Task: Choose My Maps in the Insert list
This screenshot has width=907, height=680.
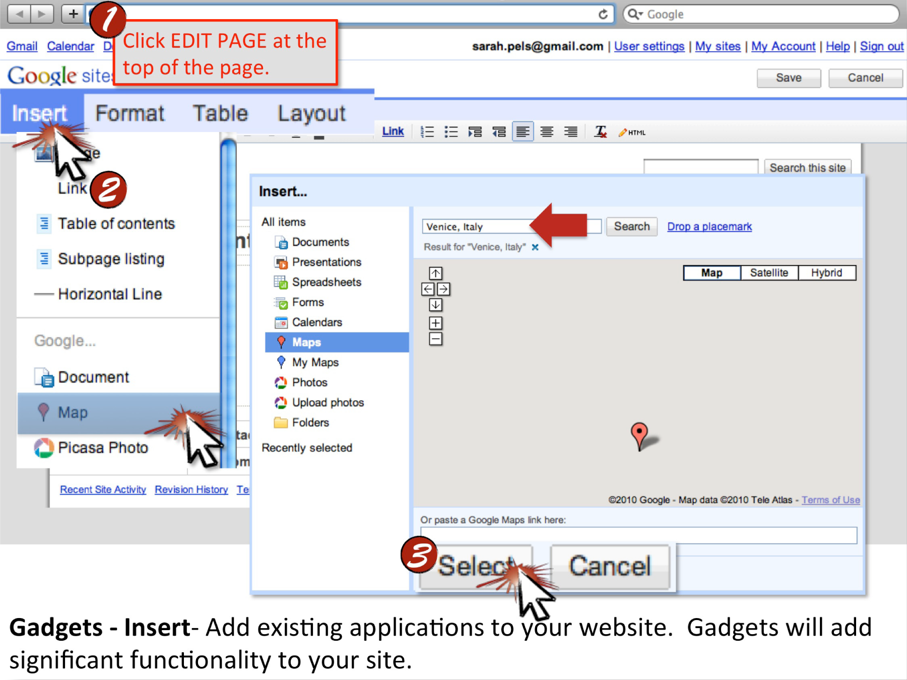Action: 307,362
